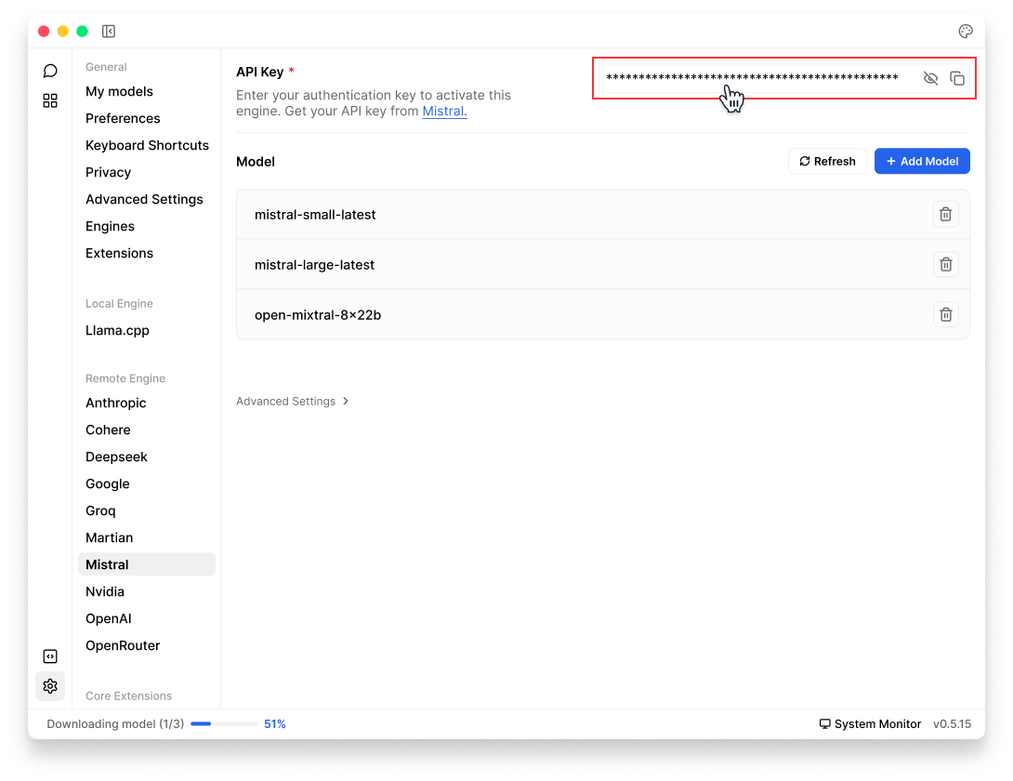Close the window with the red button
1013x781 pixels.
point(44,31)
